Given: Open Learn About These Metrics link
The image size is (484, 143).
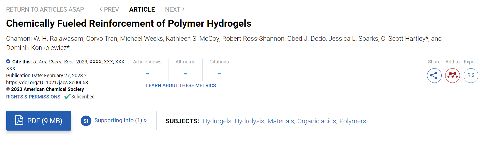Looking at the screenshot, I should pos(181,85).
